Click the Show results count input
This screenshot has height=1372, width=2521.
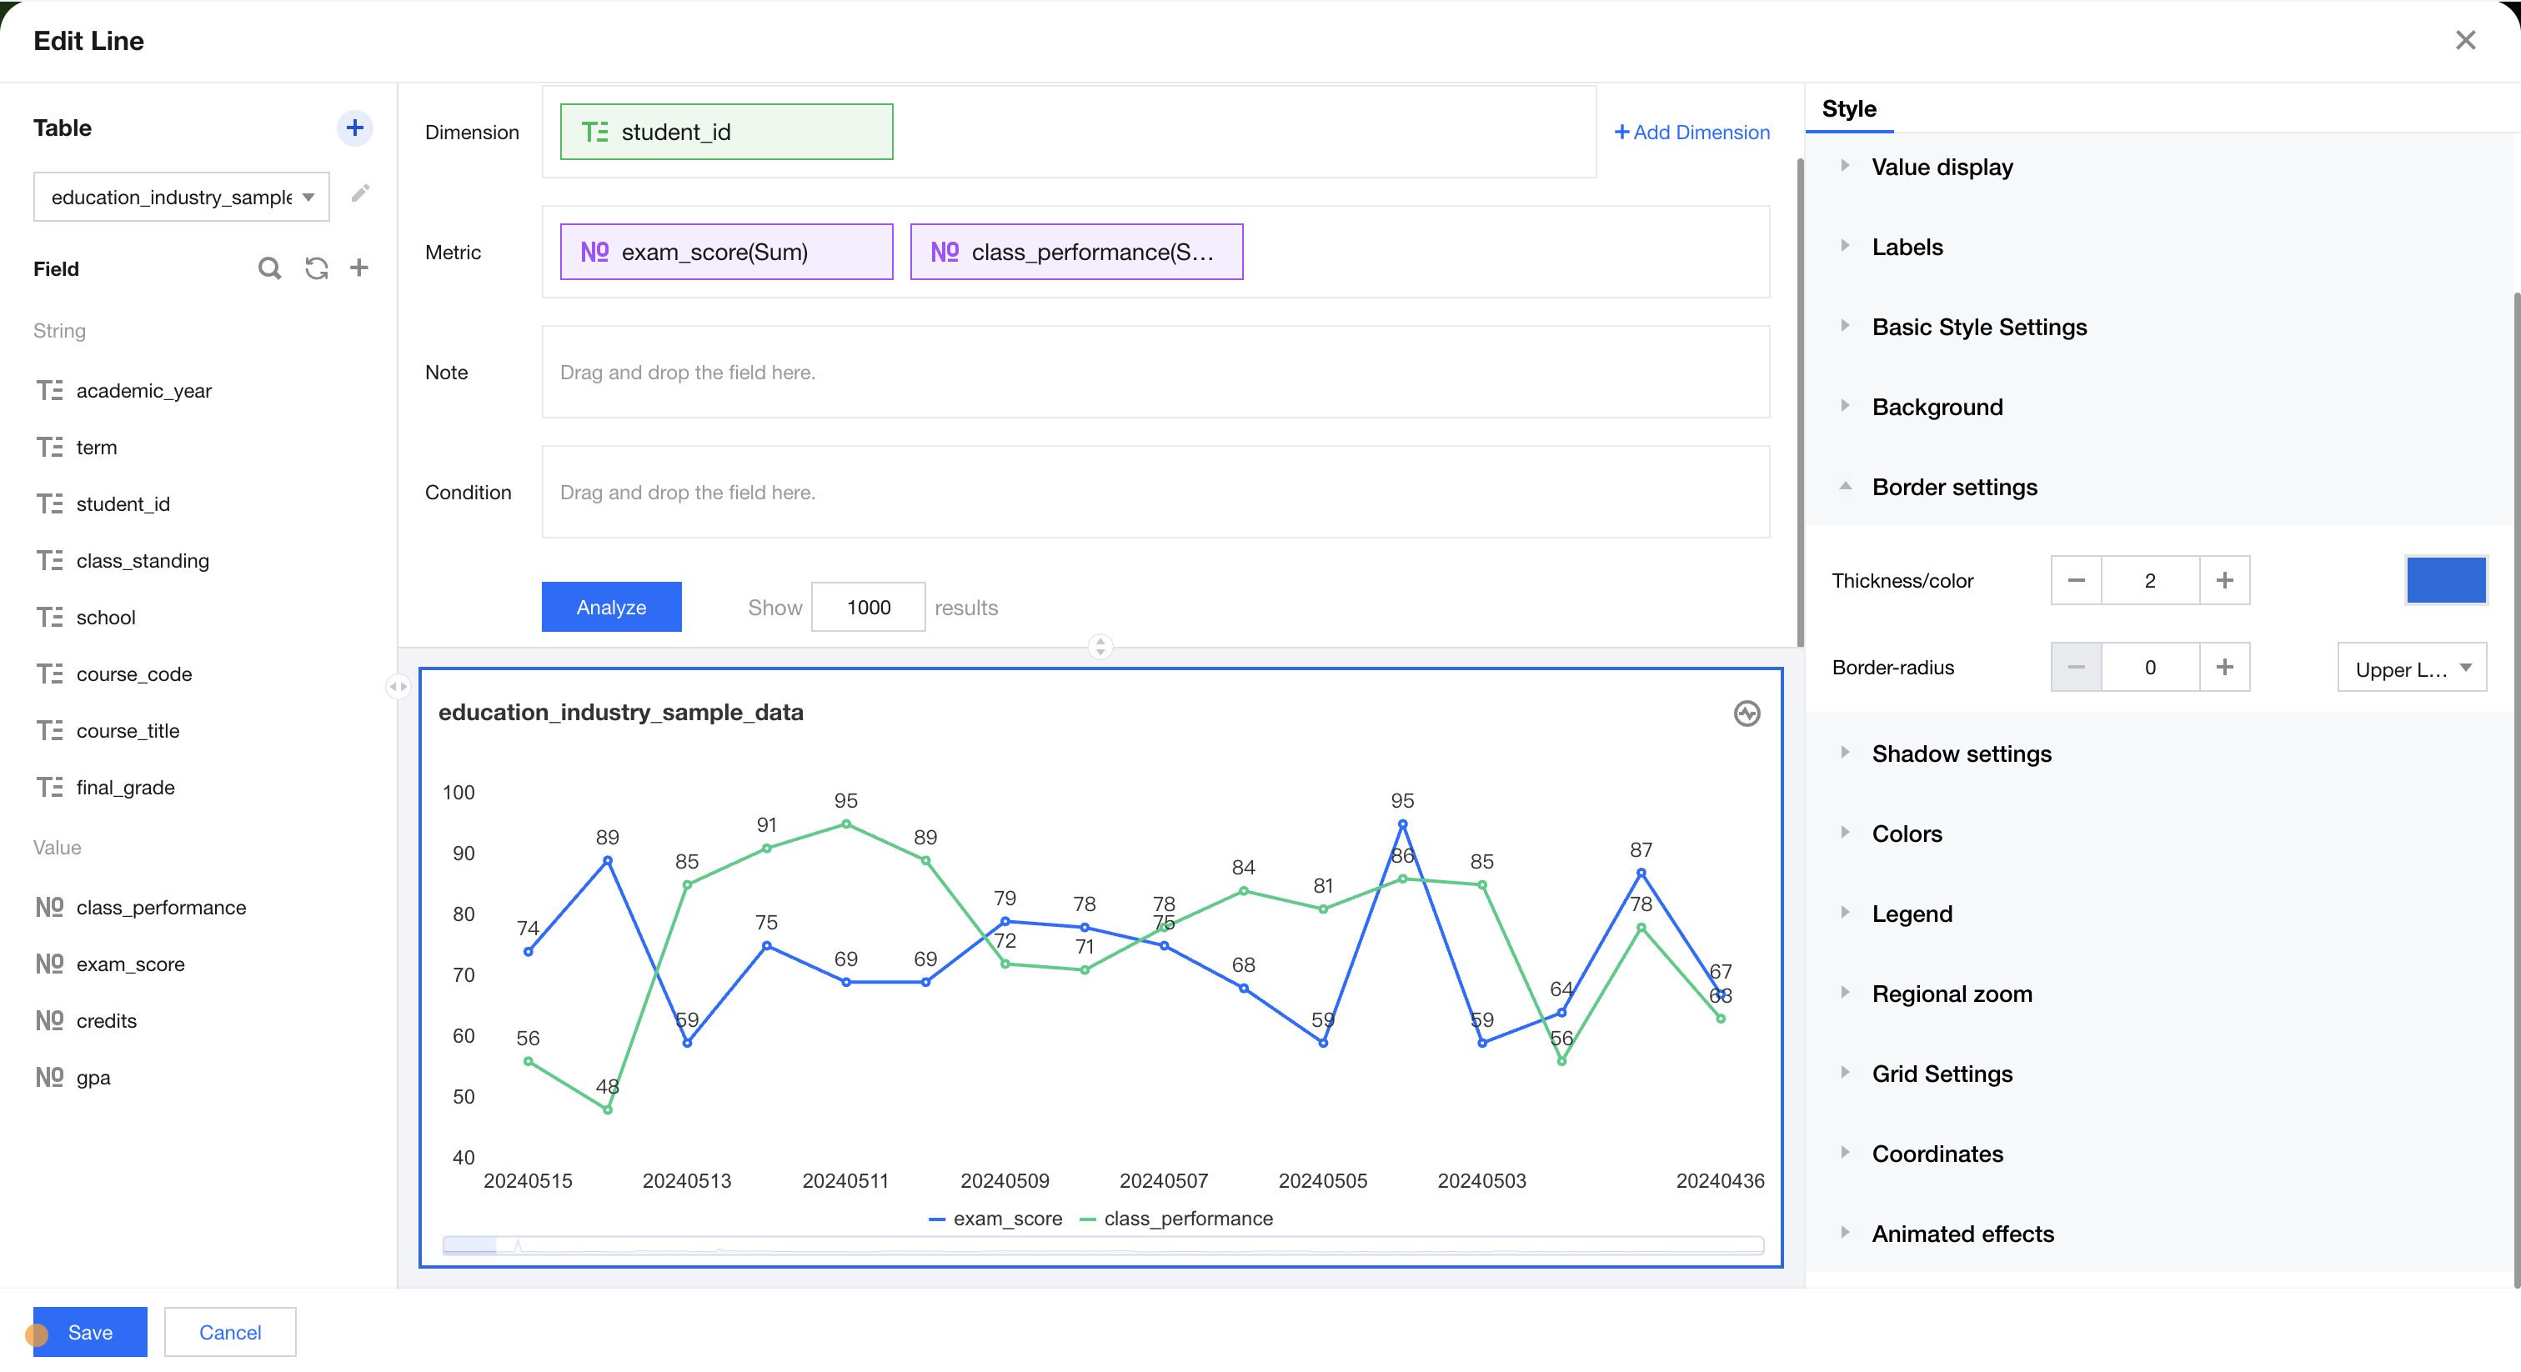tap(868, 607)
